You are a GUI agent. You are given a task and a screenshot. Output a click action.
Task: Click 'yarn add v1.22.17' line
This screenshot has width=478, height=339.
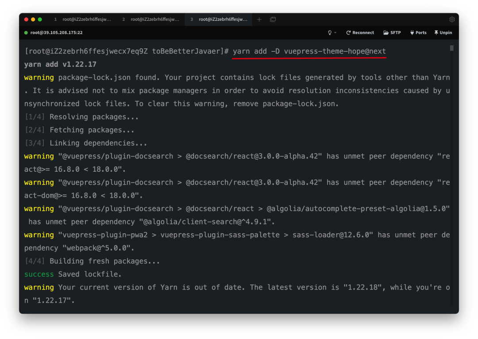[x=60, y=64]
